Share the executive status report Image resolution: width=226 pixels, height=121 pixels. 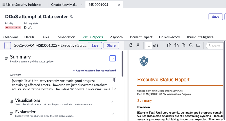[111, 45]
